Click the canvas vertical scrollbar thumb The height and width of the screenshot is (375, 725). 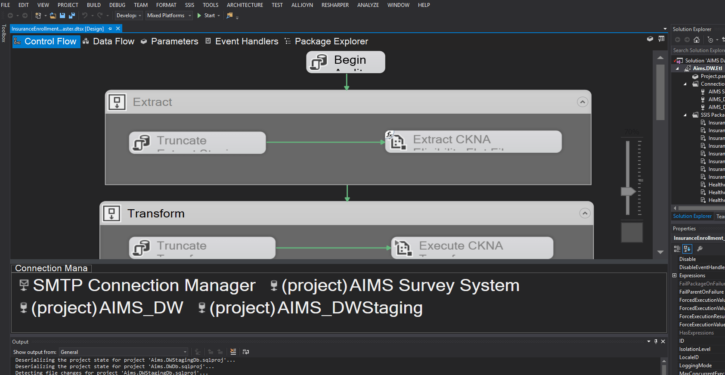tap(660, 92)
